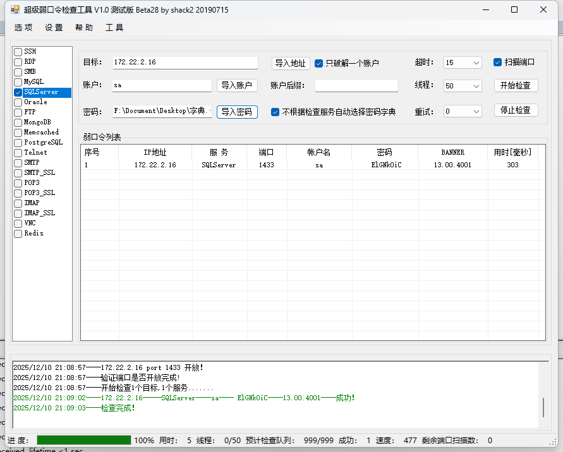Image resolution: width=563 pixels, height=452 pixels.
Task: Click the 帐户名 column header
Action: tap(319, 153)
